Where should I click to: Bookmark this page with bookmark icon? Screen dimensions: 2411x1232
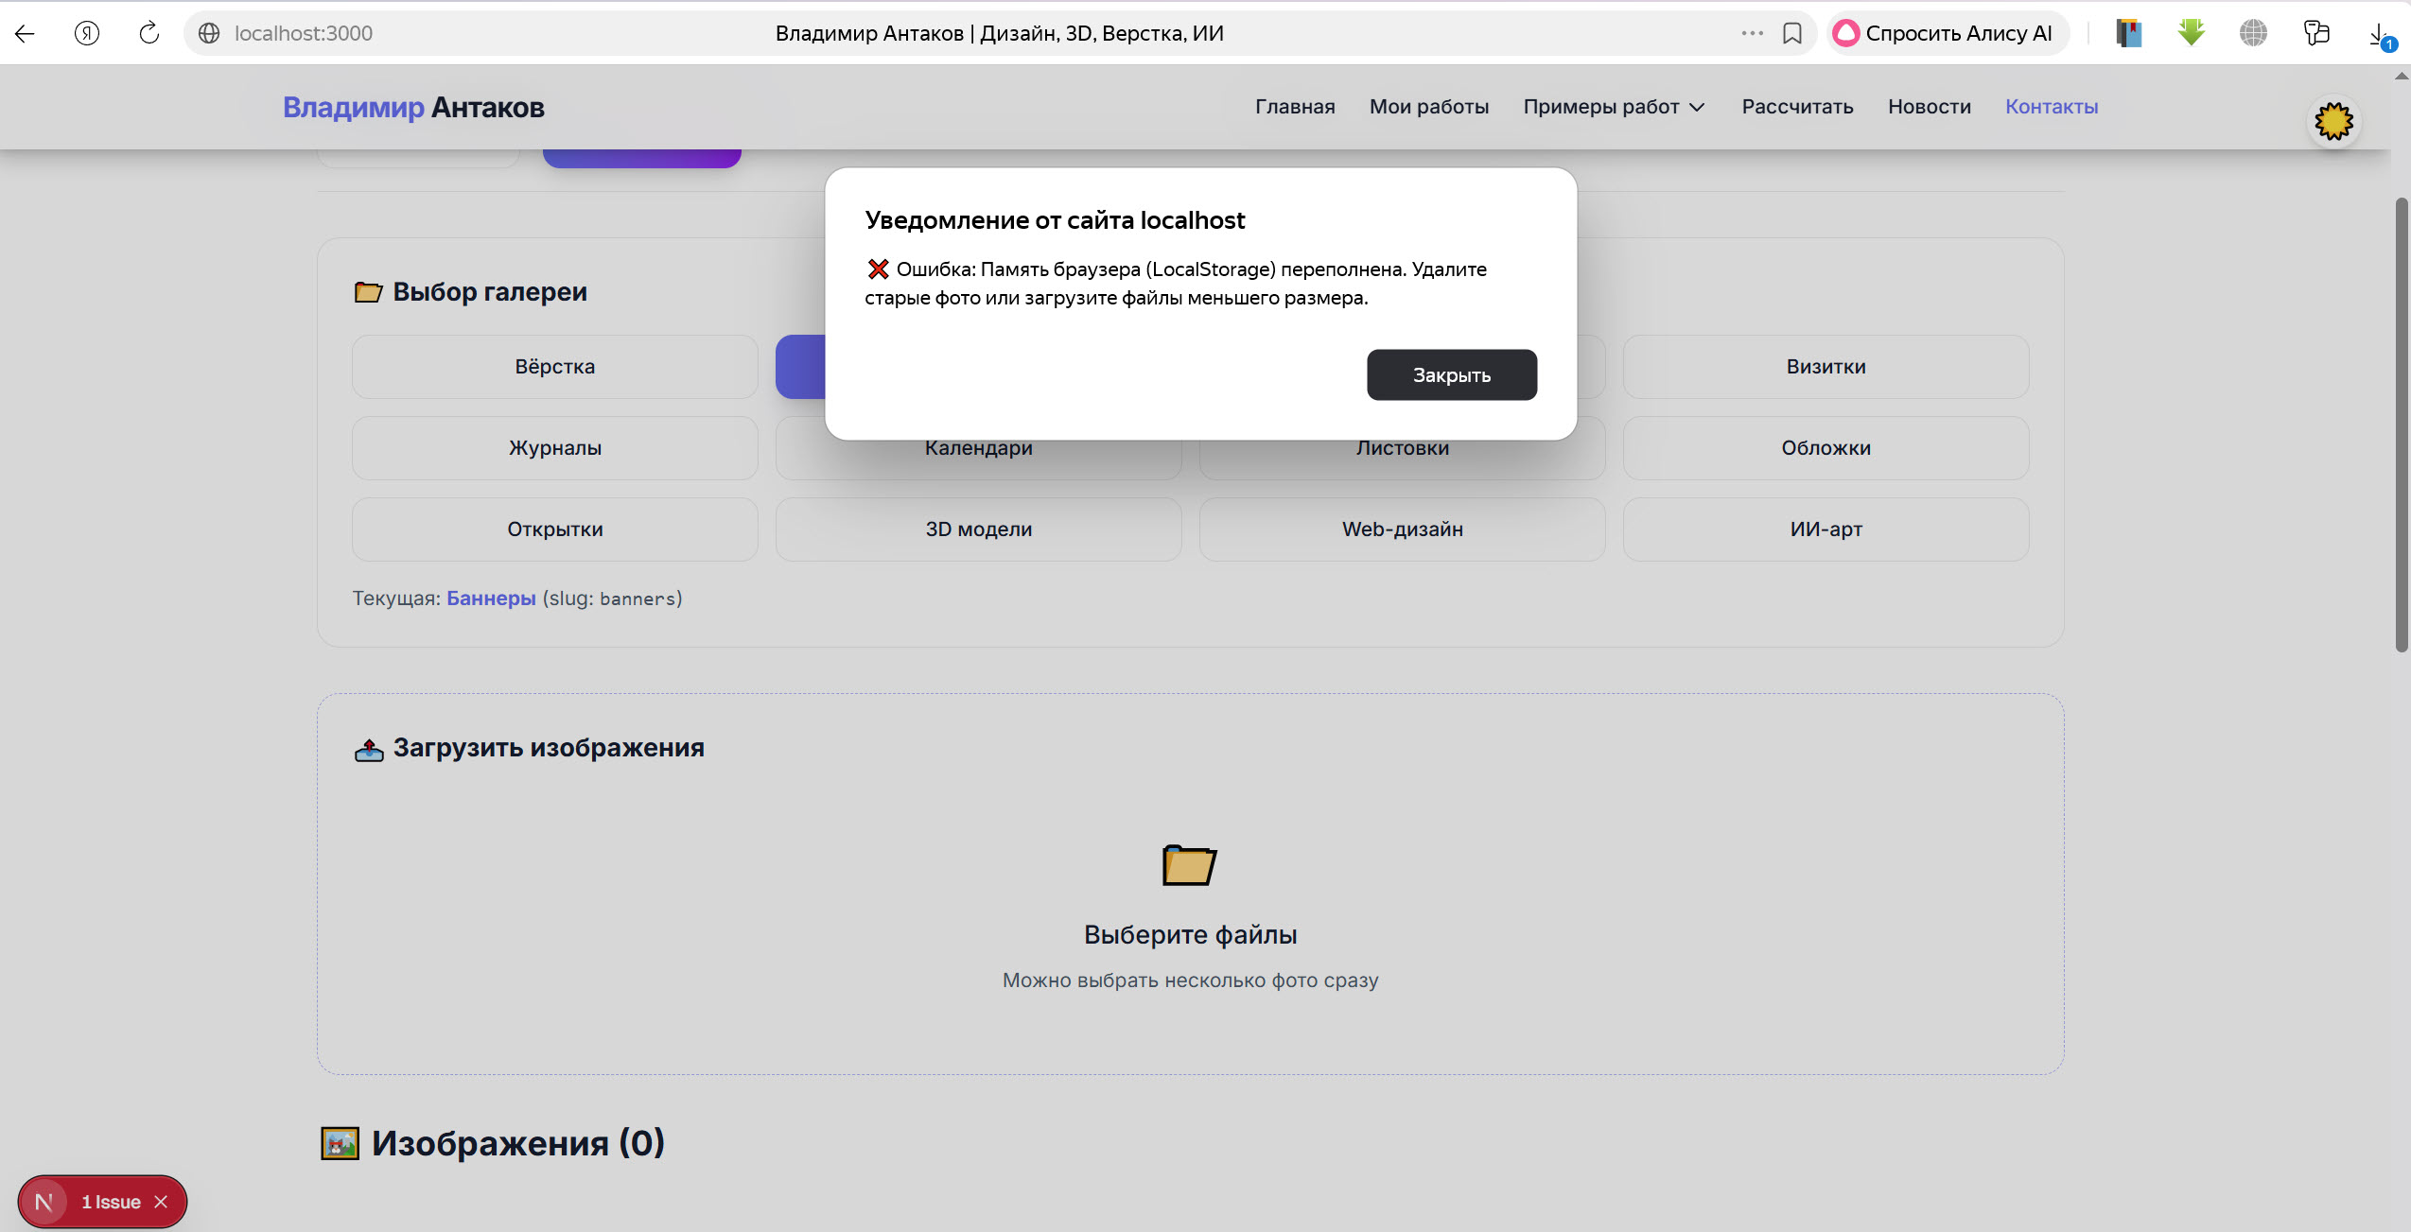[x=1791, y=33]
